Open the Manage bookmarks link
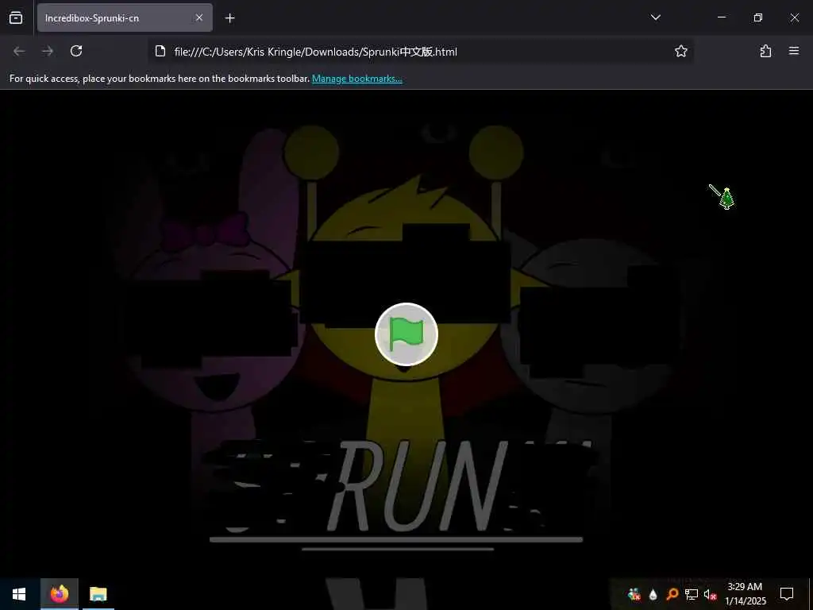This screenshot has height=610, width=813. pyautogui.click(x=356, y=79)
